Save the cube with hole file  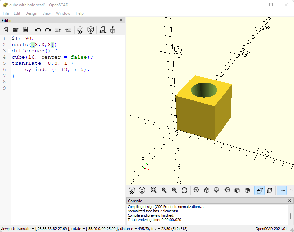[26, 30]
